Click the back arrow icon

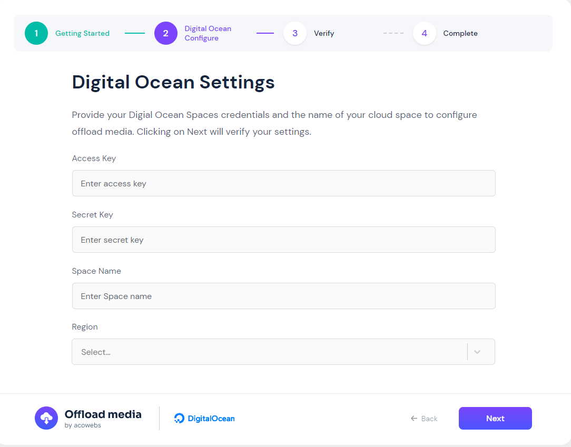point(414,419)
